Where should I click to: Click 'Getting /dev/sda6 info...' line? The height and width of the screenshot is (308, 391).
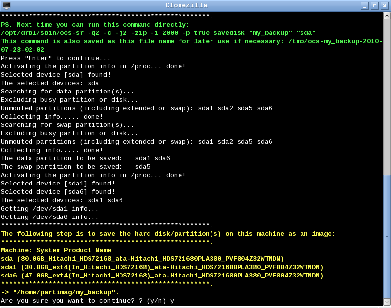tap(50, 217)
